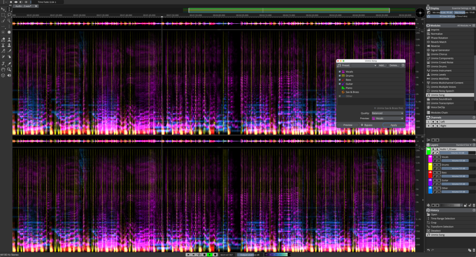The width and height of the screenshot is (476, 257).
Task: Select the Hand pan tool
Action: click(x=3, y=69)
